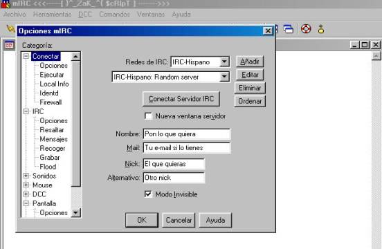Viewport: 382px width, 249px height.
Task: Select the Identd tree item
Action: coord(49,93)
